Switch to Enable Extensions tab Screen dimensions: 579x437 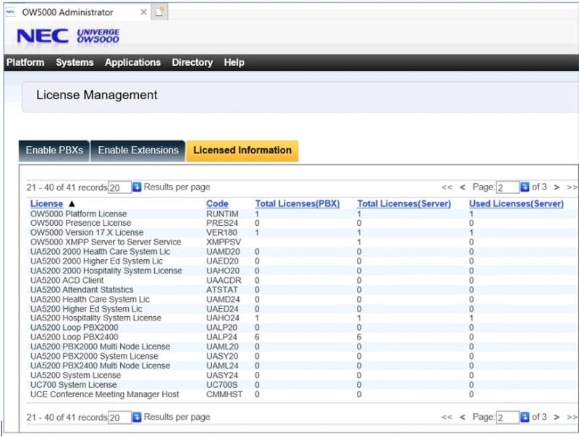138,150
